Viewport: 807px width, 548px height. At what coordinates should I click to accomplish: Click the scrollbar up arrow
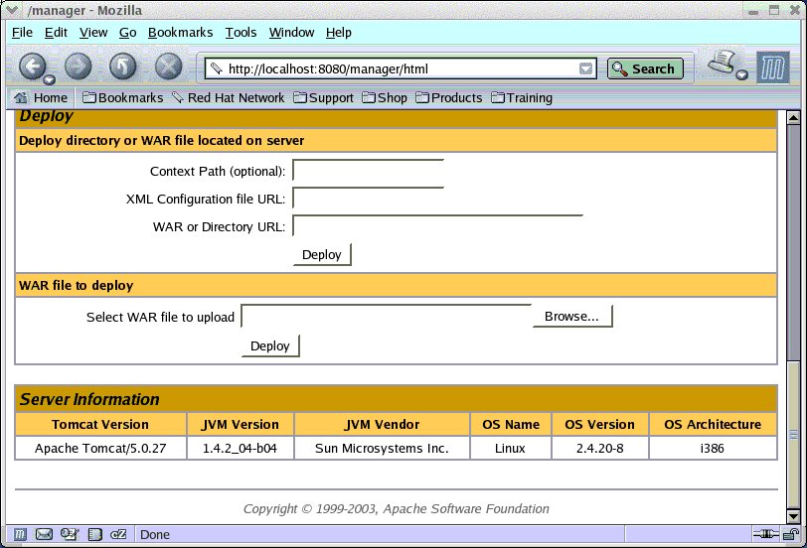click(x=793, y=118)
